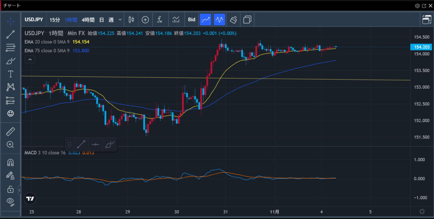Expand the timeframe dropdown arrow

point(120,20)
